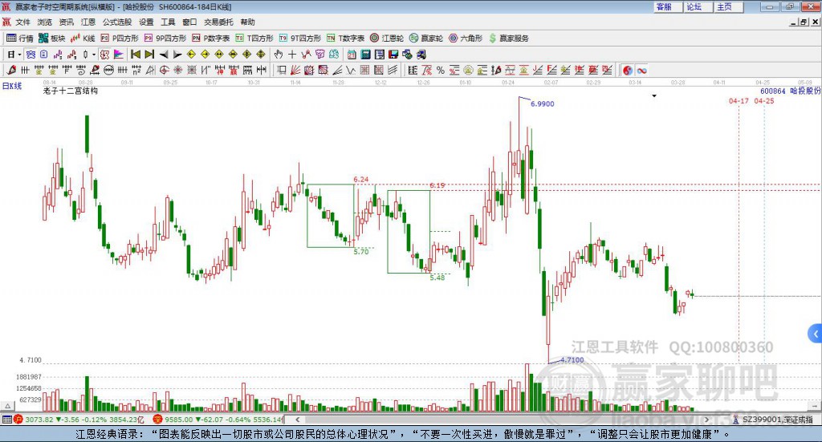
Task: Click the 4.7100 low price label
Action: coord(572,360)
